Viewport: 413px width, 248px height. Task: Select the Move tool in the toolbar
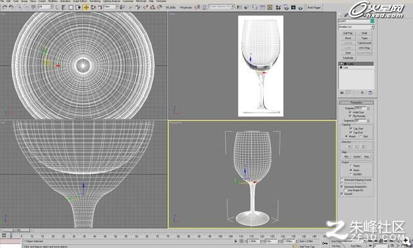[86, 8]
